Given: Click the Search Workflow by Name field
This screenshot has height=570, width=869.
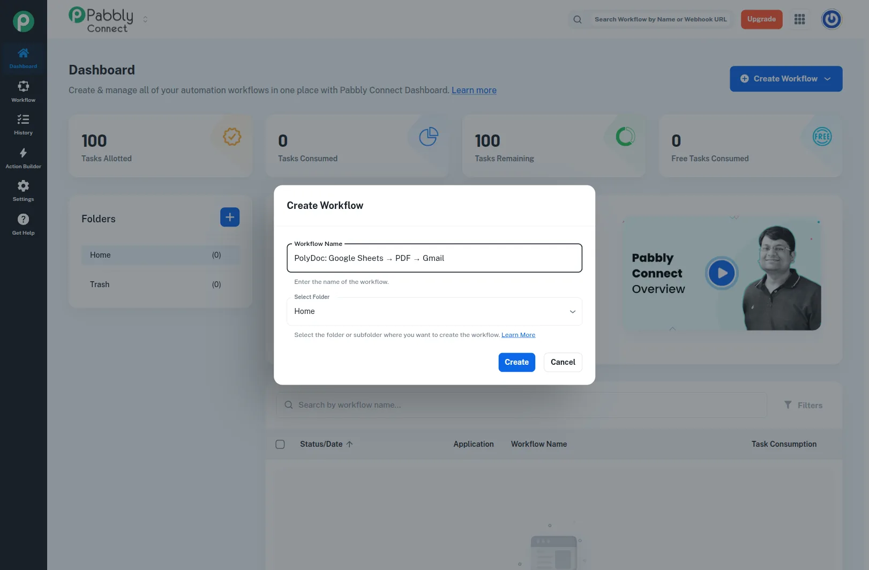Looking at the screenshot, I should [660, 19].
